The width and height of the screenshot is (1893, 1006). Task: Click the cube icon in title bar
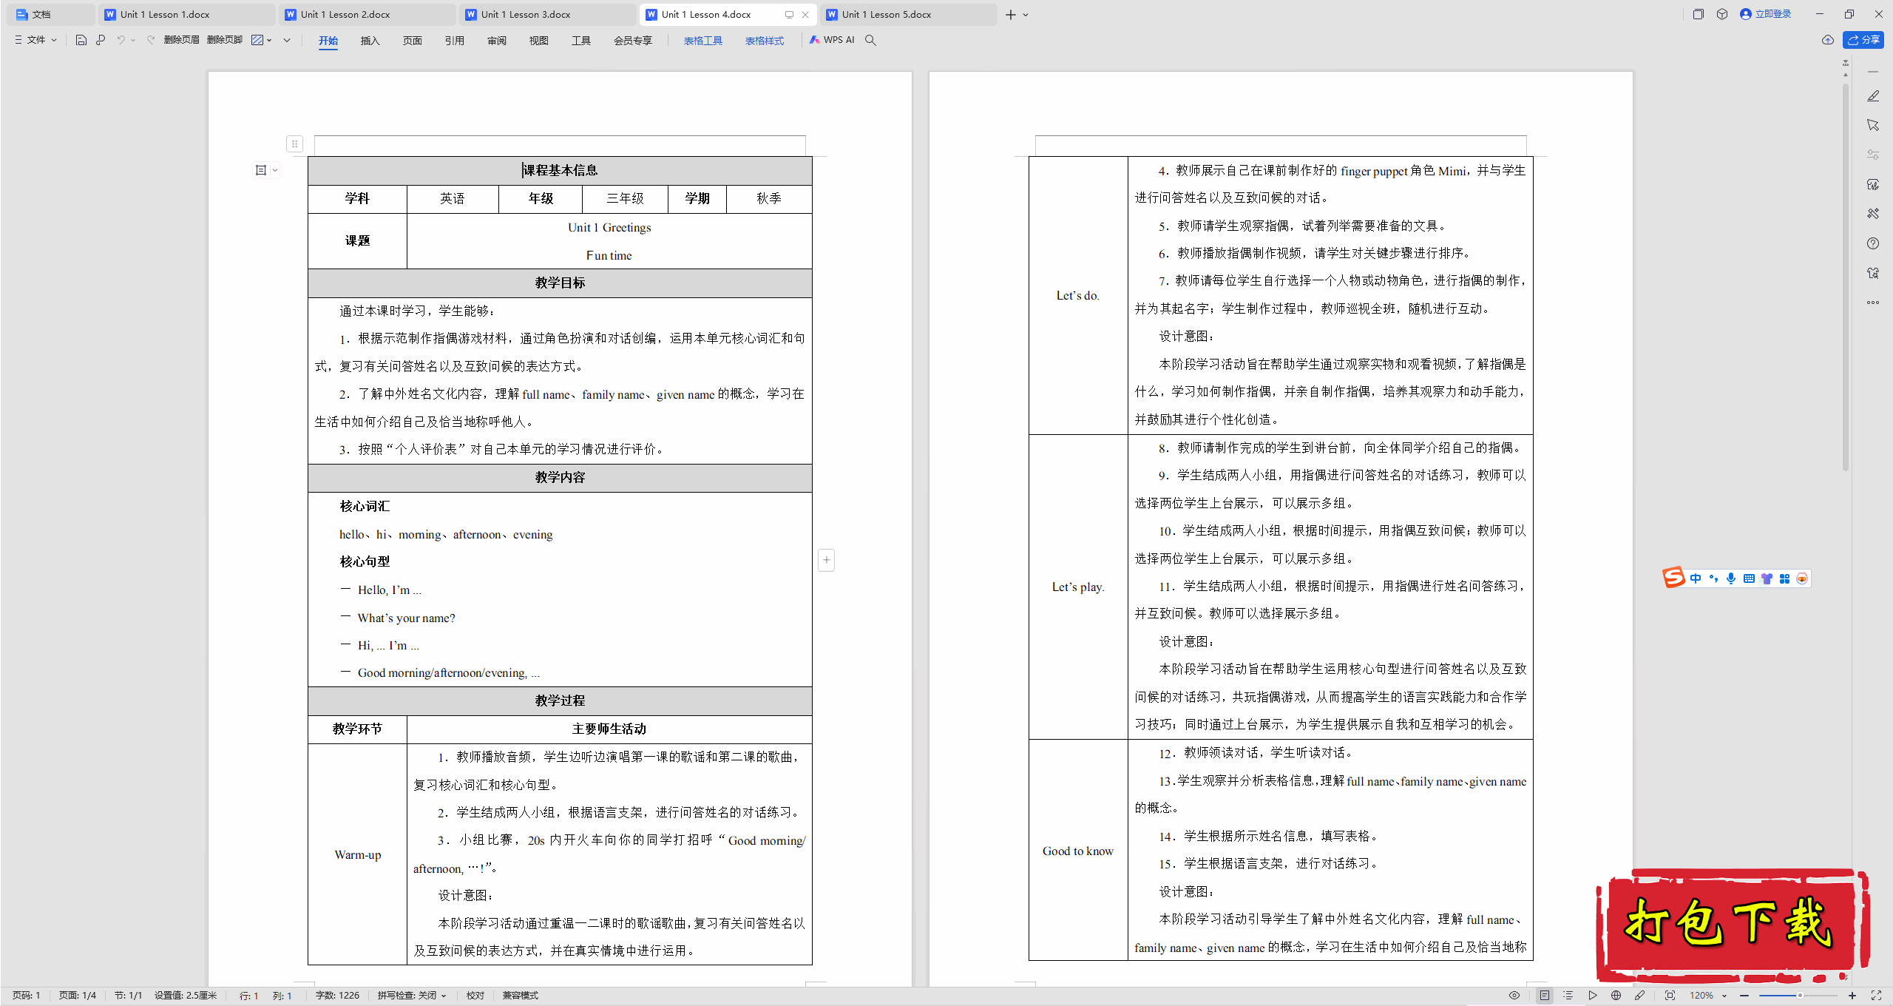[x=1722, y=14]
